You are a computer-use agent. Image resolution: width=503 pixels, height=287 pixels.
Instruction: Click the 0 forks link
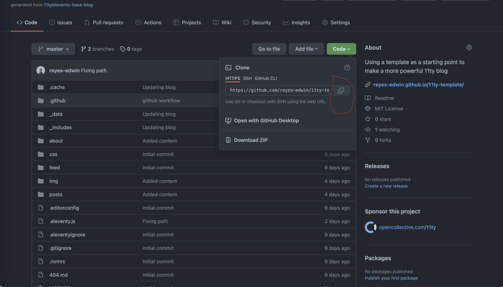[x=383, y=140]
